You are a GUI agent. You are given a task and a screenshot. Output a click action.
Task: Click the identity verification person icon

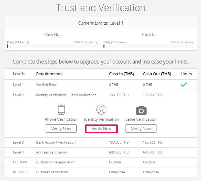click(101, 109)
